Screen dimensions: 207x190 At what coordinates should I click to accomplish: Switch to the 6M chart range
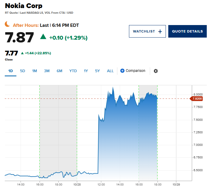point(60,71)
